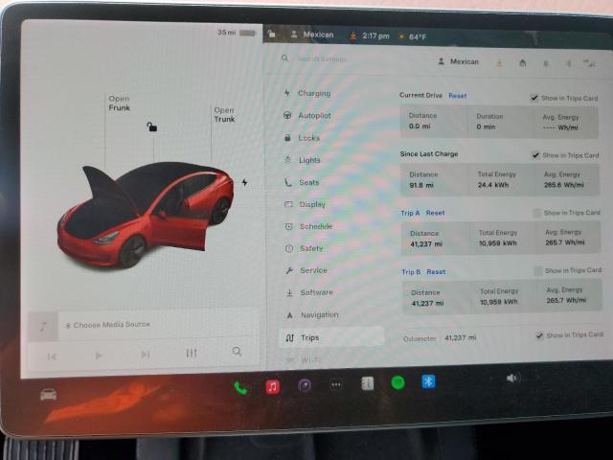Tap the software download icon beside the clock
The image size is (613, 460).
pos(353,36)
